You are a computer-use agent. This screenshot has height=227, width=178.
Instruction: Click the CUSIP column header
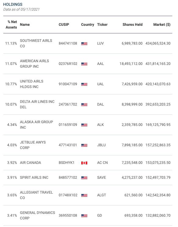[64, 25]
